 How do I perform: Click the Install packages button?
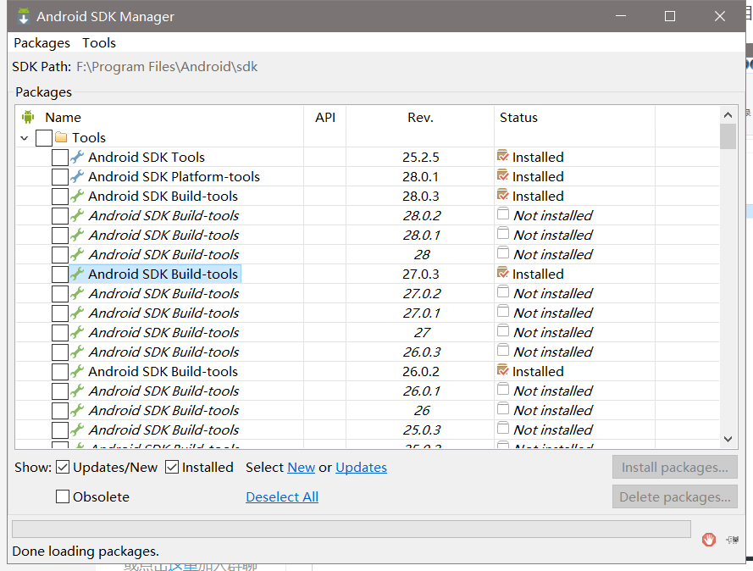pos(675,468)
